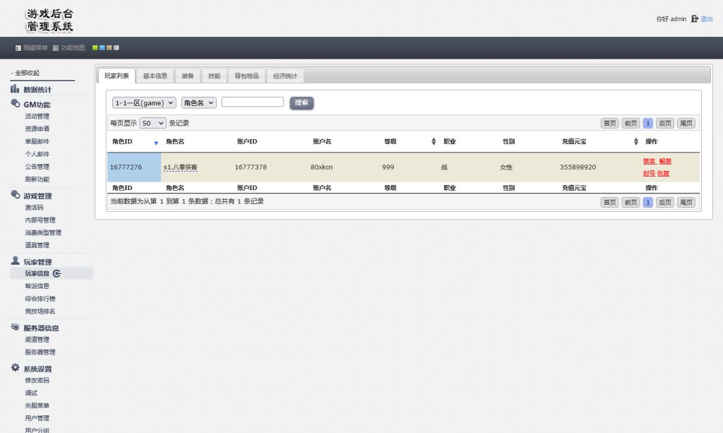Viewport: 723px width, 433px height.
Task: Click the gear icon beside 系统设置
Action: [15, 368]
